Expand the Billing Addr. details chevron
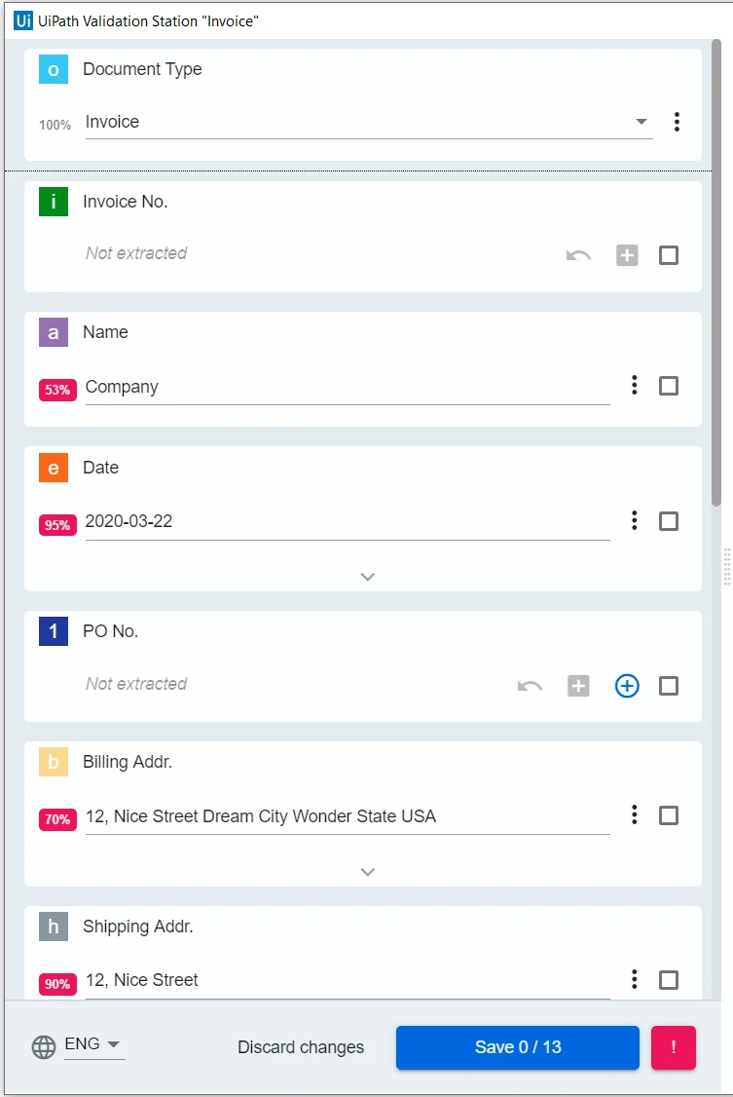This screenshot has width=733, height=1097. (x=368, y=872)
